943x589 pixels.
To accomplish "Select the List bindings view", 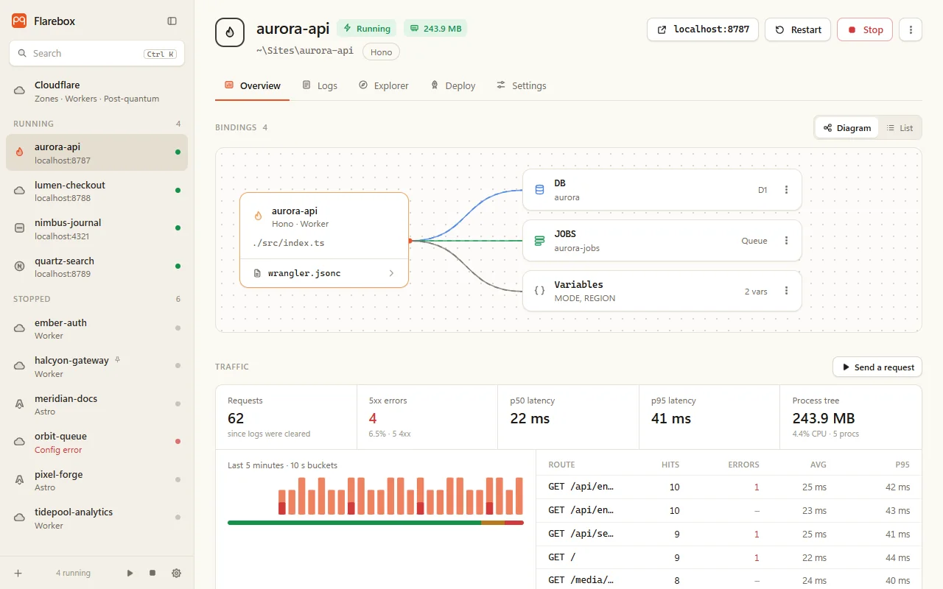I will coord(900,127).
